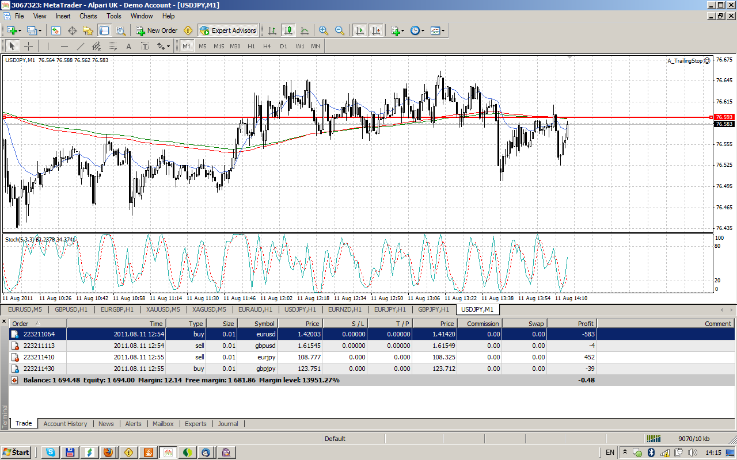Screen dimensions: 737x460
Task: Open the Charts menu
Action: tap(88, 16)
